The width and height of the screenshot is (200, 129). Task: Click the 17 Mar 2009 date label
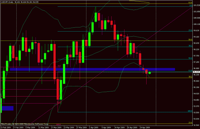(x=56, y=127)
